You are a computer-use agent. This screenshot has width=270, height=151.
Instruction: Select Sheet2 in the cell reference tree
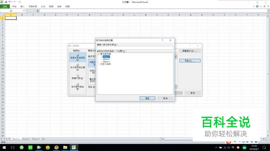pos(106,59)
